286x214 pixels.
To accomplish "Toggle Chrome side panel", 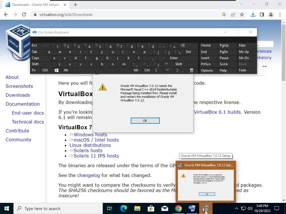I will coord(262,14).
